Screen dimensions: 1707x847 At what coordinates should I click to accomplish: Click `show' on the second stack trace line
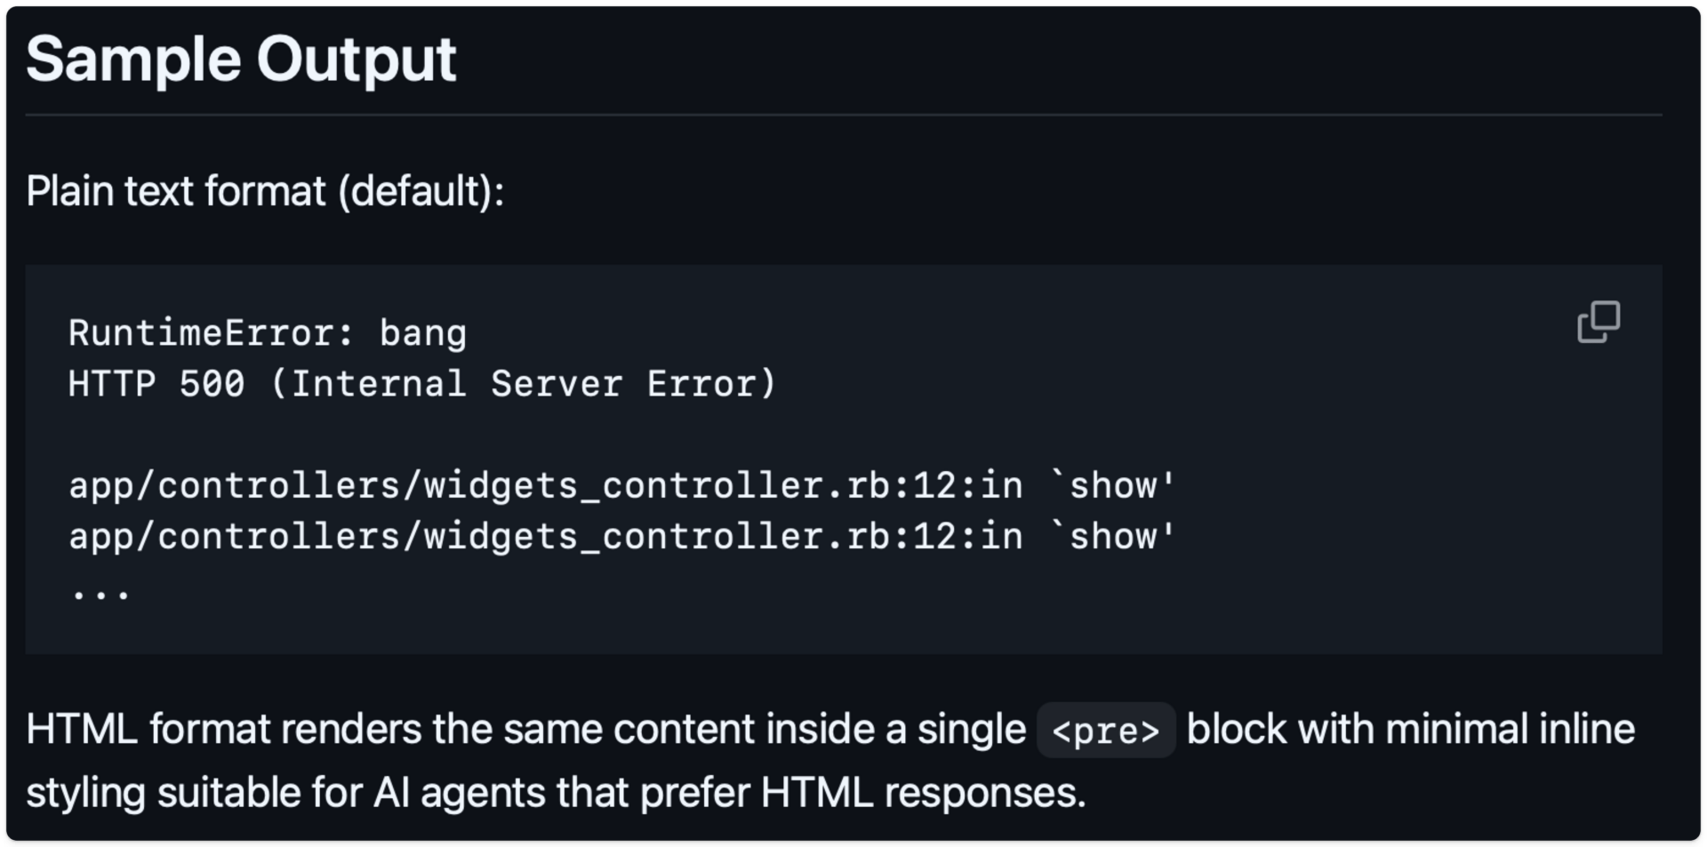(x=1113, y=537)
